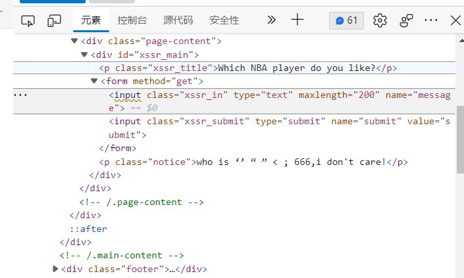Click the type="text" attribute
The height and width of the screenshot is (278, 464).
(263, 95)
